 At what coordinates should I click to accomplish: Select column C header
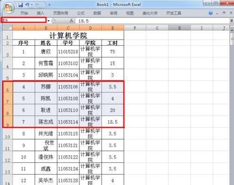[x=68, y=28]
